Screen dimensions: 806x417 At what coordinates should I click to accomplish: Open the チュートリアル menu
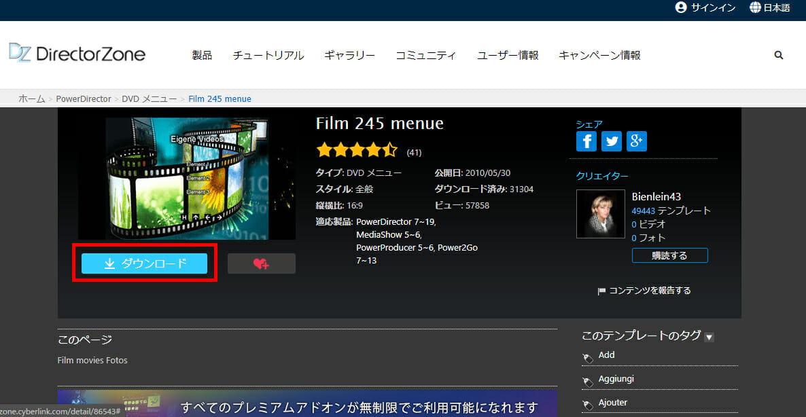pos(268,56)
